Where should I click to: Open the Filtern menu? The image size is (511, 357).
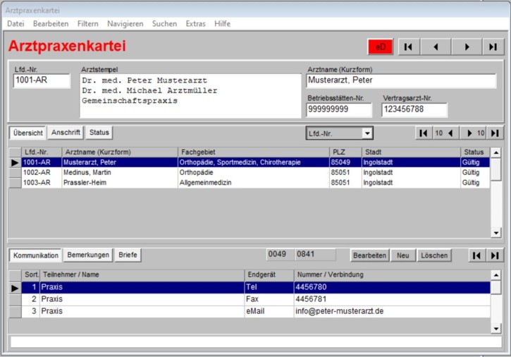pos(88,23)
